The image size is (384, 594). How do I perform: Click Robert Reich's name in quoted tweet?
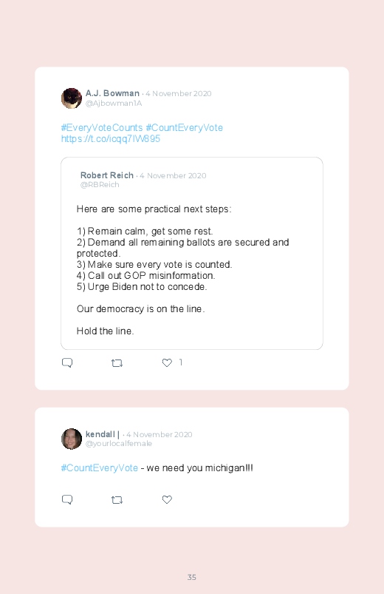(106, 175)
